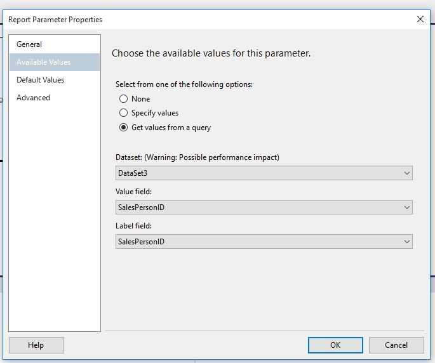Select the Available Values page
Viewport: 435px width, 363px height.
tap(43, 62)
